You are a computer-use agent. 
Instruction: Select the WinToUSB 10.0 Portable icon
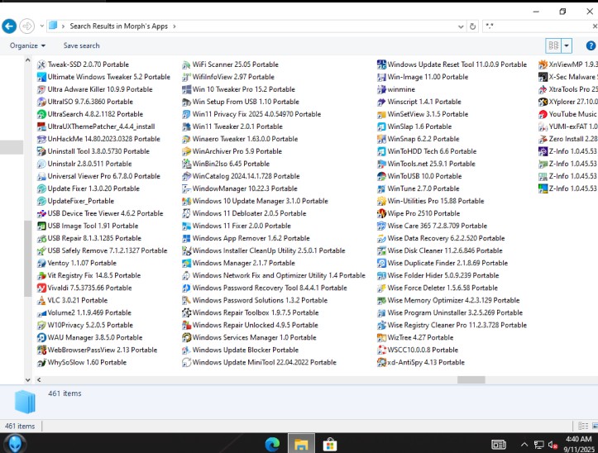[x=381, y=176]
